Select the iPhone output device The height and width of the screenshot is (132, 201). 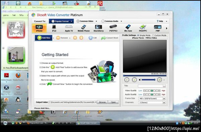pos(39,28)
